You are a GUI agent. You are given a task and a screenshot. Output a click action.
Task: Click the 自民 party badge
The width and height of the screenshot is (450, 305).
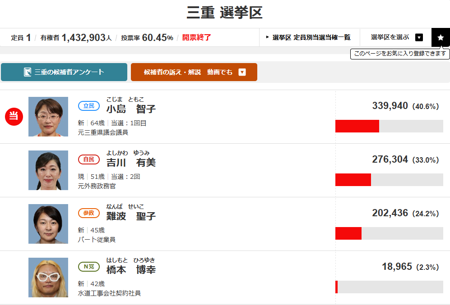coord(89,159)
